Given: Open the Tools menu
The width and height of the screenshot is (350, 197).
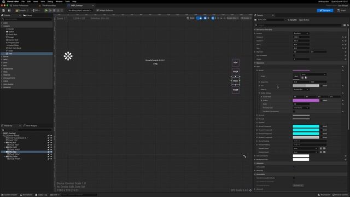Looking at the screenshot, I should point(67,2).
